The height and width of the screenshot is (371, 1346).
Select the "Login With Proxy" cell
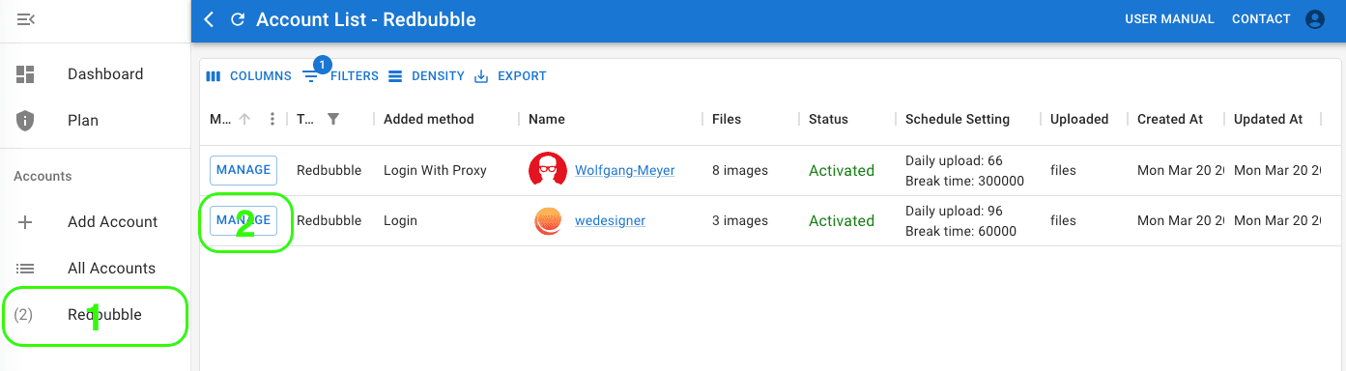click(435, 171)
